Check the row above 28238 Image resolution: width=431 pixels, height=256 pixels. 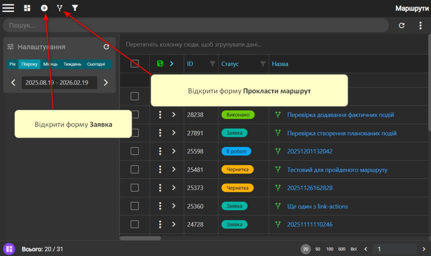pos(134,96)
